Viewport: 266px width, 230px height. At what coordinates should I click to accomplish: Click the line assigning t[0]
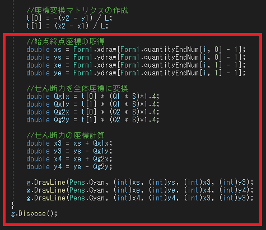click(69, 18)
